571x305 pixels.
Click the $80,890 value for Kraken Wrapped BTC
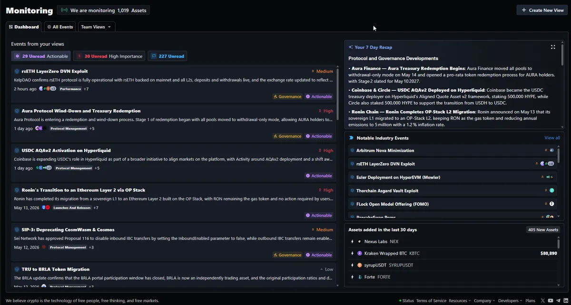pyautogui.click(x=548, y=253)
